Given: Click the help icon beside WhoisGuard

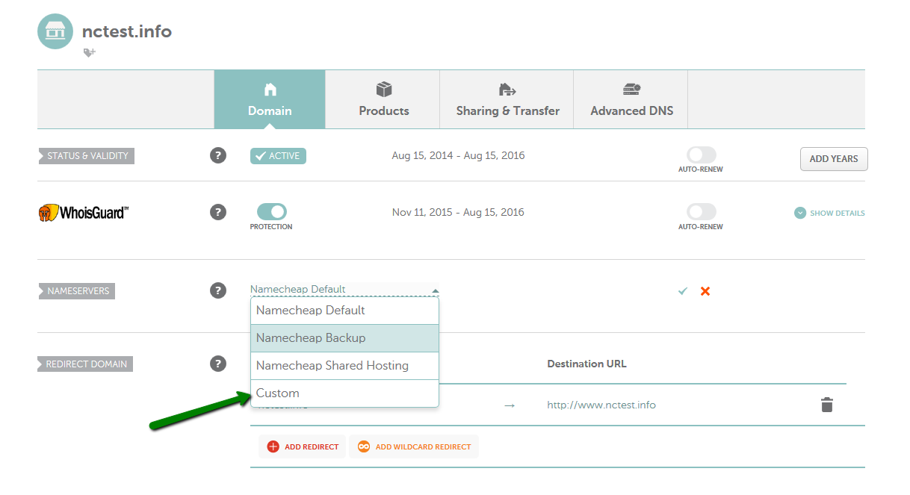Looking at the screenshot, I should coord(218,212).
